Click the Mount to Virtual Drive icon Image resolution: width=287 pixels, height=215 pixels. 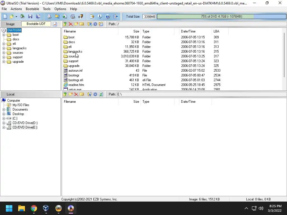tap(73, 17)
